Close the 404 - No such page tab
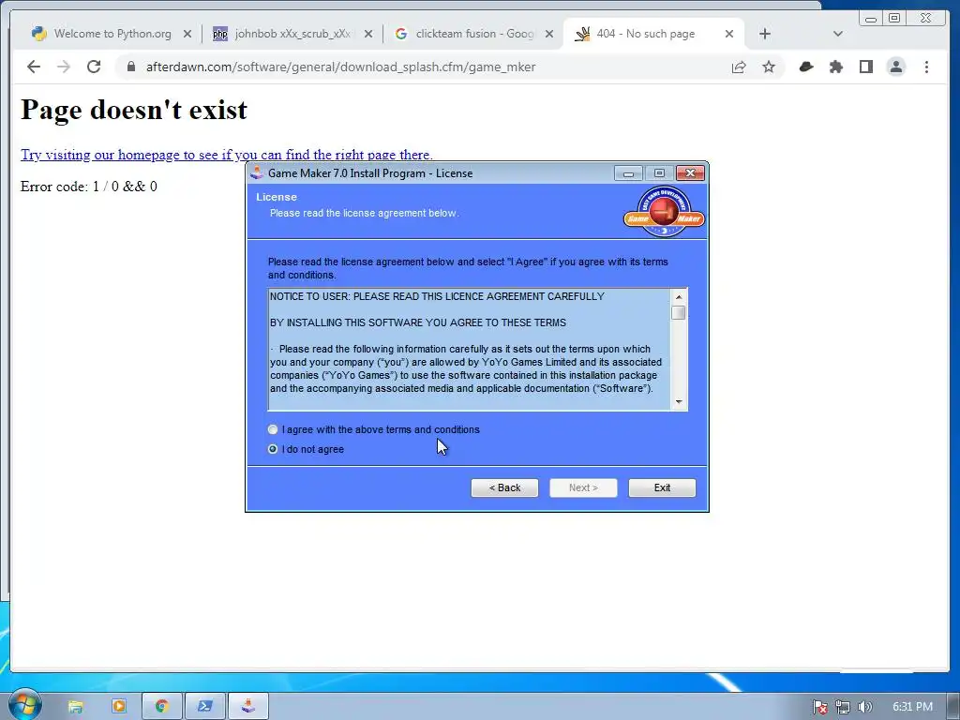Image resolution: width=960 pixels, height=720 pixels. (729, 35)
